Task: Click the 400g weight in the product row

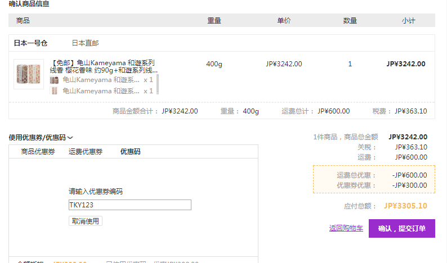Action: (x=214, y=64)
